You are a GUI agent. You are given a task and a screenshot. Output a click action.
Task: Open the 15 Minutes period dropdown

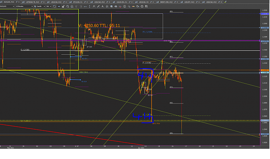tap(24, 6)
